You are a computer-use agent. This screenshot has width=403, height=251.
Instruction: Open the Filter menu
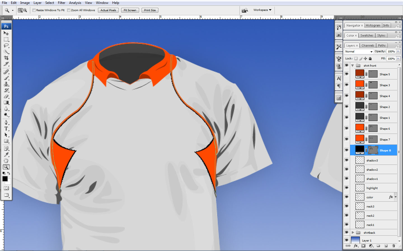coord(62,3)
